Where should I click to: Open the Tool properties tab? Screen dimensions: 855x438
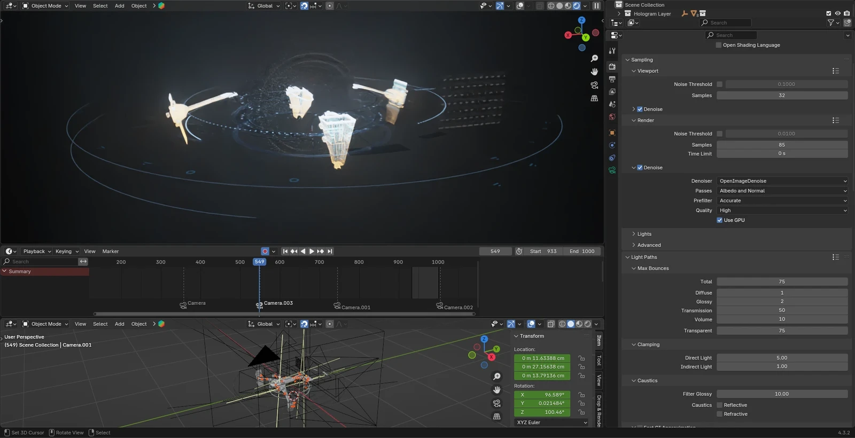coord(612,51)
